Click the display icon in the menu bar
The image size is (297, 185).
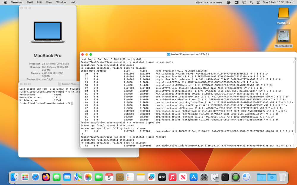tap(237, 2)
